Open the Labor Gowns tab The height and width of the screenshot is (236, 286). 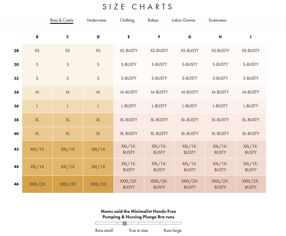coord(183,20)
